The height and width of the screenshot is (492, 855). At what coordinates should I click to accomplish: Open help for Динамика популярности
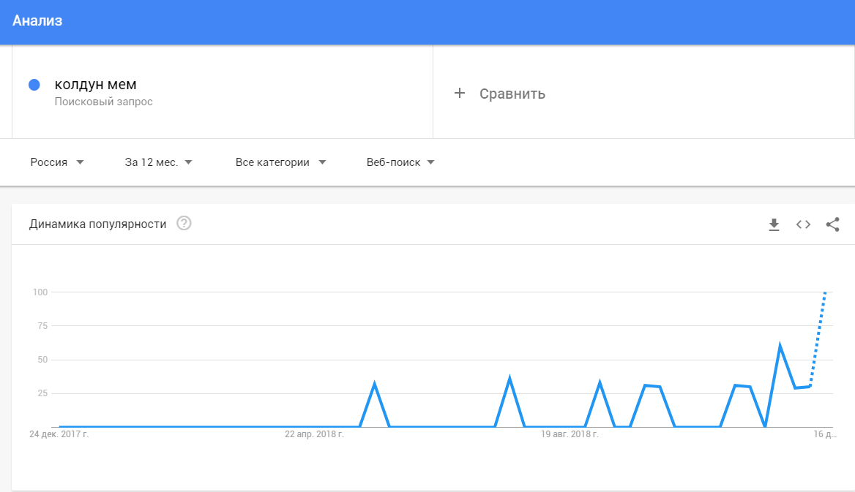184,224
